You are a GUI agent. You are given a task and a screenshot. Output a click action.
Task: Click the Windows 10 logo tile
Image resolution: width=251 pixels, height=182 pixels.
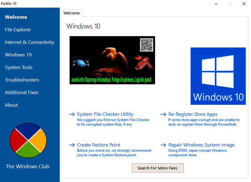(x=218, y=76)
